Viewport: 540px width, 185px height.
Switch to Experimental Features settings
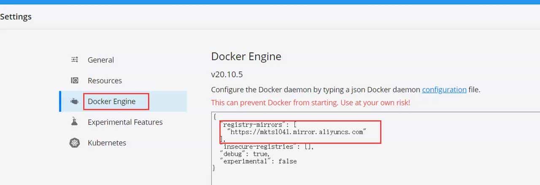click(x=125, y=122)
